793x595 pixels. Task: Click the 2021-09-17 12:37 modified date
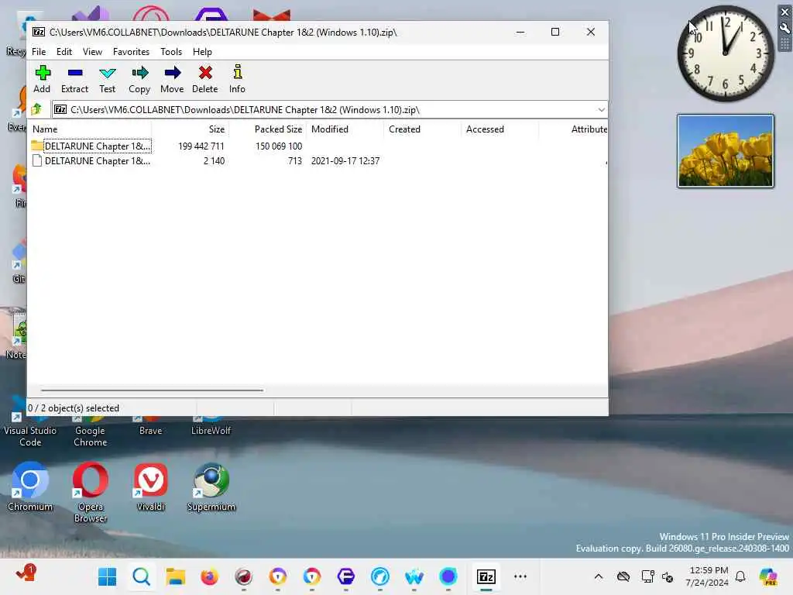345,161
